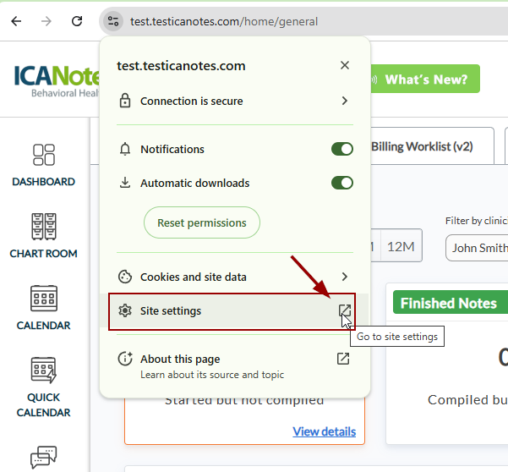Reload the page with refresh icon
508x472 pixels.
pyautogui.click(x=77, y=21)
